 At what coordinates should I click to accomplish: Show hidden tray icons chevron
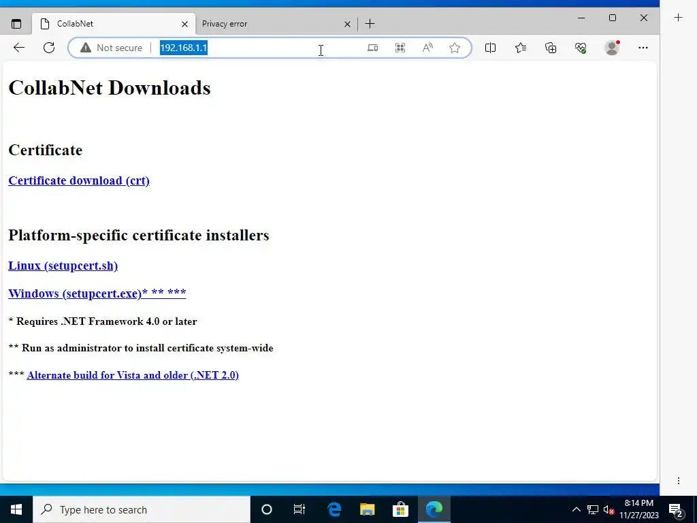point(576,509)
